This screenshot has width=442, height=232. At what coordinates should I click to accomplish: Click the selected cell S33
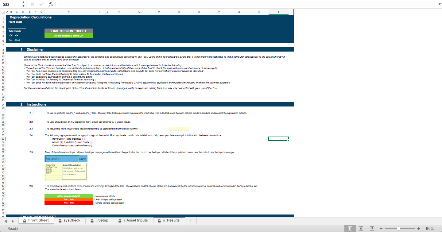[x=278, y=139]
